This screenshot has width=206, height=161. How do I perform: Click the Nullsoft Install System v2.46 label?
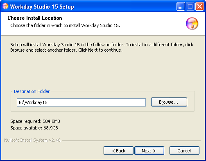click(32, 140)
